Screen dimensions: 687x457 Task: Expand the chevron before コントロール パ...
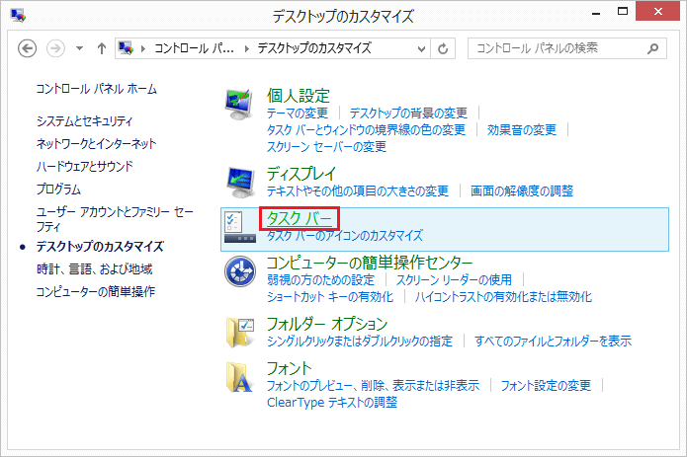[x=142, y=48]
